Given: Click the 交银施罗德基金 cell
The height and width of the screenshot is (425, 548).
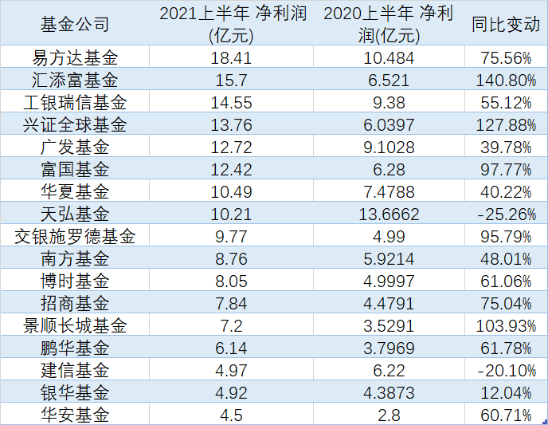Looking at the screenshot, I should click(75, 235).
